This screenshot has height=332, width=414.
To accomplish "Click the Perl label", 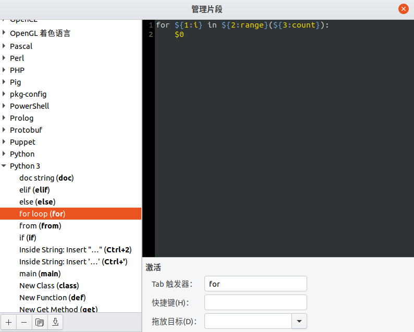I will pyautogui.click(x=17, y=58).
